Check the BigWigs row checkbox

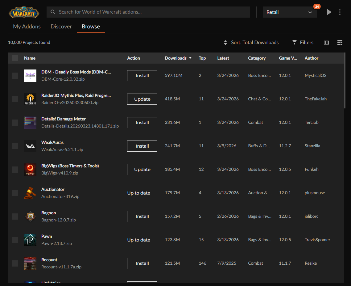[15, 170]
